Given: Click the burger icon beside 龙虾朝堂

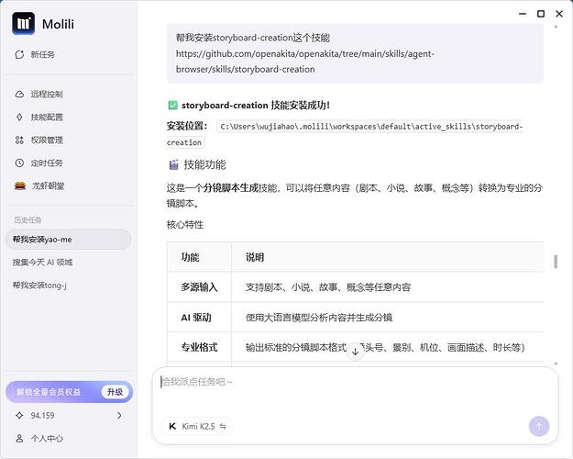Looking at the screenshot, I should pos(20,186).
